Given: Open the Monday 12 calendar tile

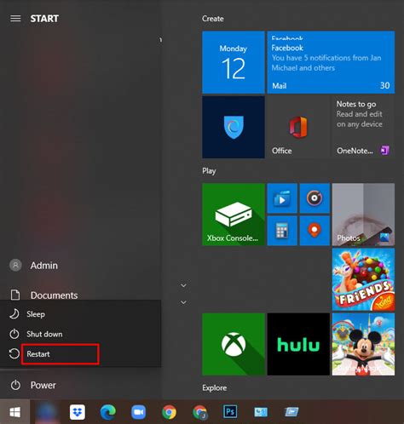Looking at the screenshot, I should (x=234, y=62).
